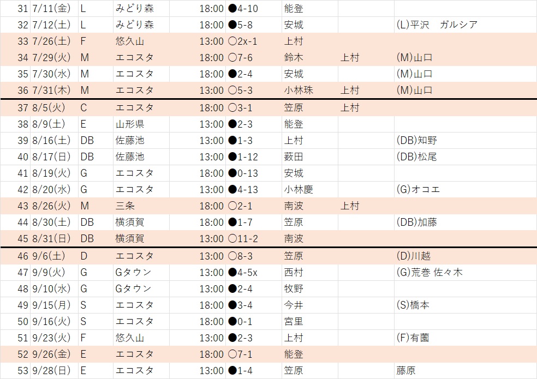Click the cell (G)荒巻 佐々木

(x=429, y=272)
